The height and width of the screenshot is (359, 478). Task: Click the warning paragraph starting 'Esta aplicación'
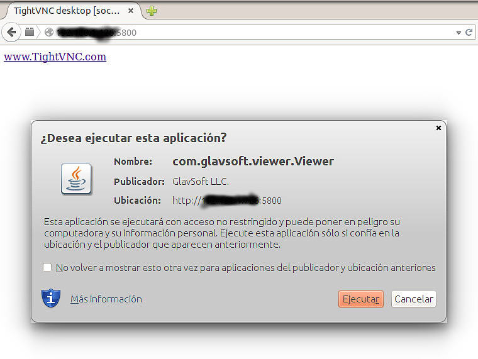222,233
